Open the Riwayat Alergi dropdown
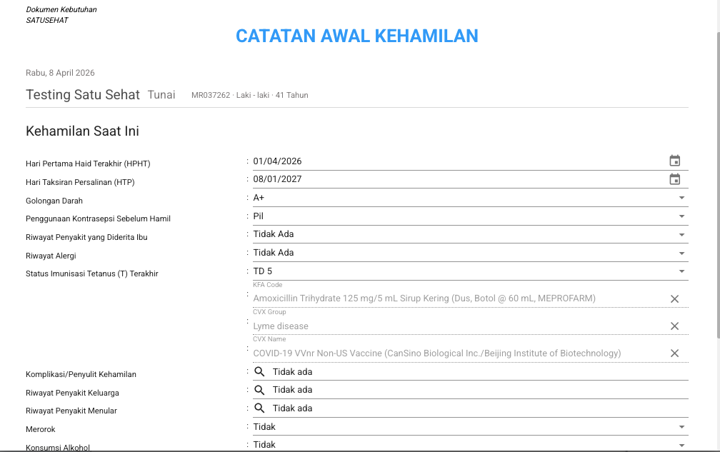Image resolution: width=720 pixels, height=452 pixels. click(681, 253)
